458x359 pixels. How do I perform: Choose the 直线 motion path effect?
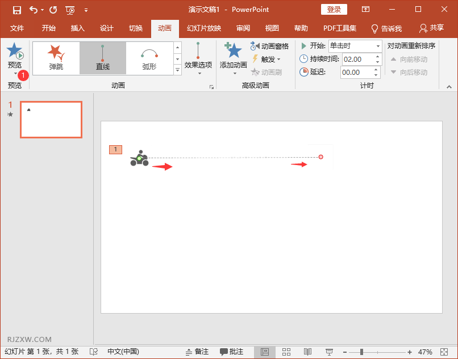coord(103,58)
